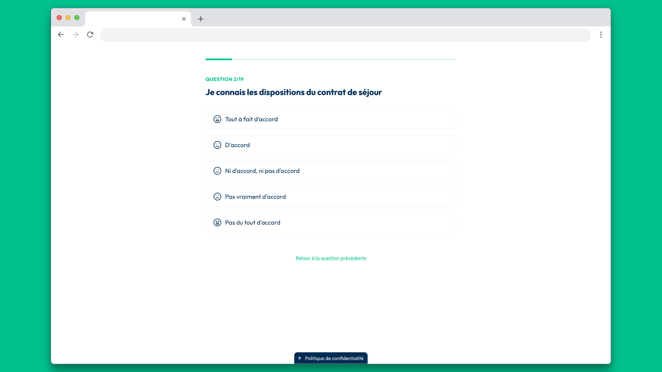The width and height of the screenshot is (662, 372).
Task: Click the sad face beside Pas vraiment d'accord
Action: tap(217, 196)
